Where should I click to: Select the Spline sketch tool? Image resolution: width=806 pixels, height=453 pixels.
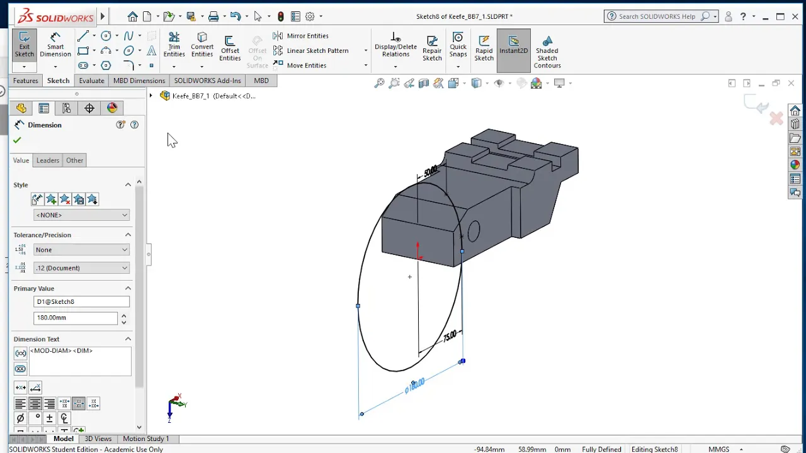click(128, 36)
